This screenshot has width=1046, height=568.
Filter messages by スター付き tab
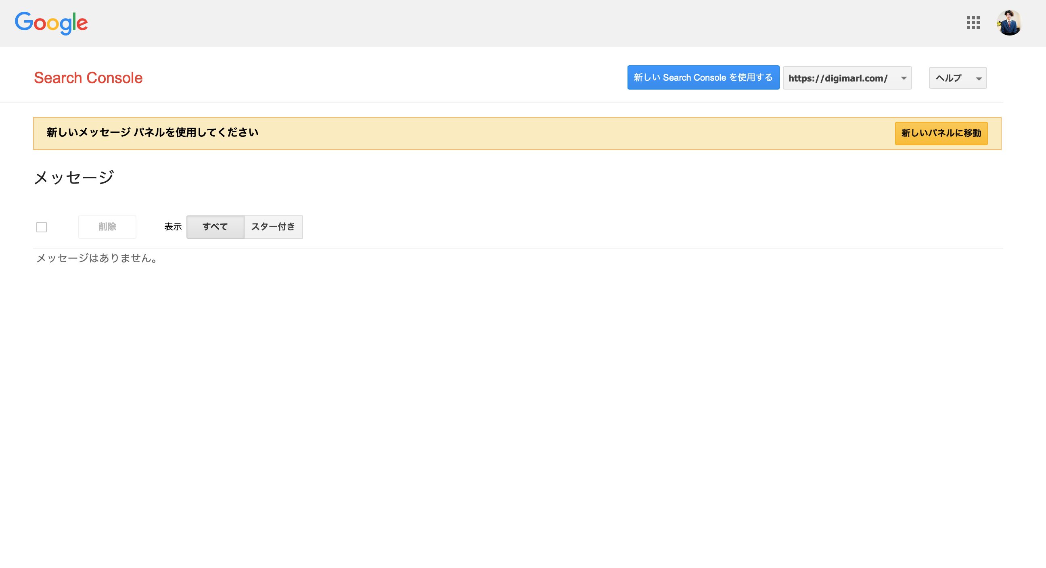click(x=273, y=227)
